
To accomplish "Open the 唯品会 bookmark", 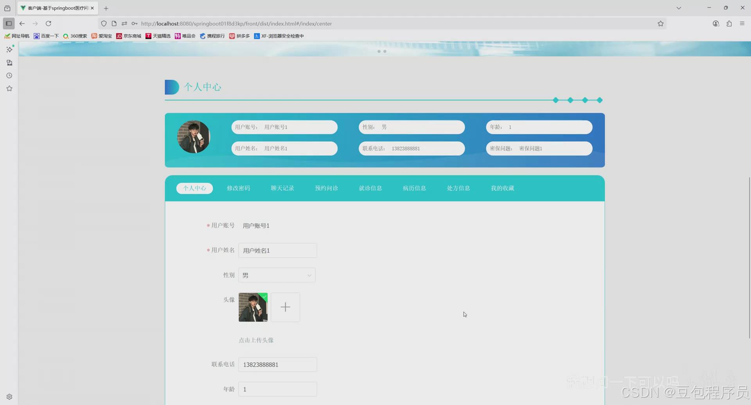I will 185,36.
